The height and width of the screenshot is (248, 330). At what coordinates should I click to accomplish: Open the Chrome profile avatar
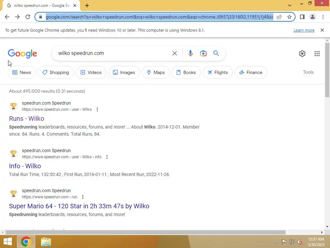313,17
